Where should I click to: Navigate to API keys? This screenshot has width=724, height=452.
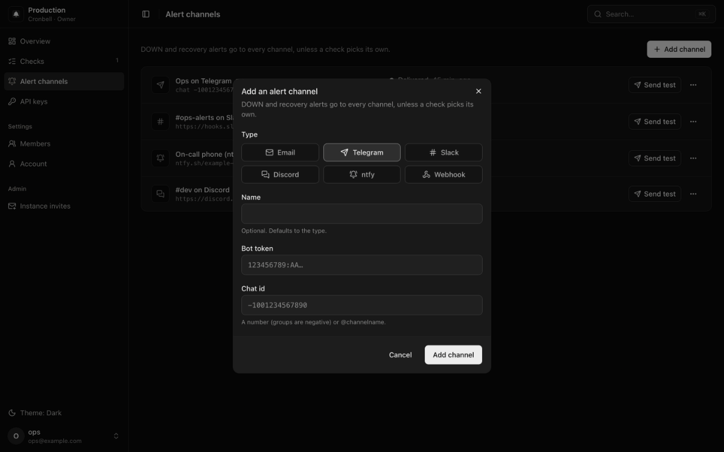click(64, 101)
